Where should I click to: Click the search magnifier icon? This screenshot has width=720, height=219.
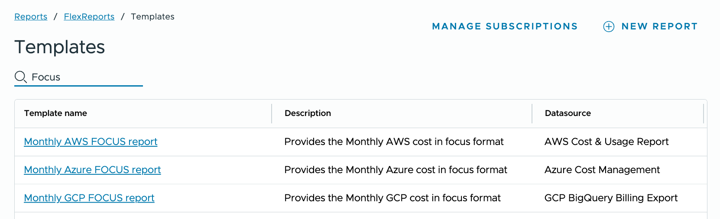pos(20,77)
